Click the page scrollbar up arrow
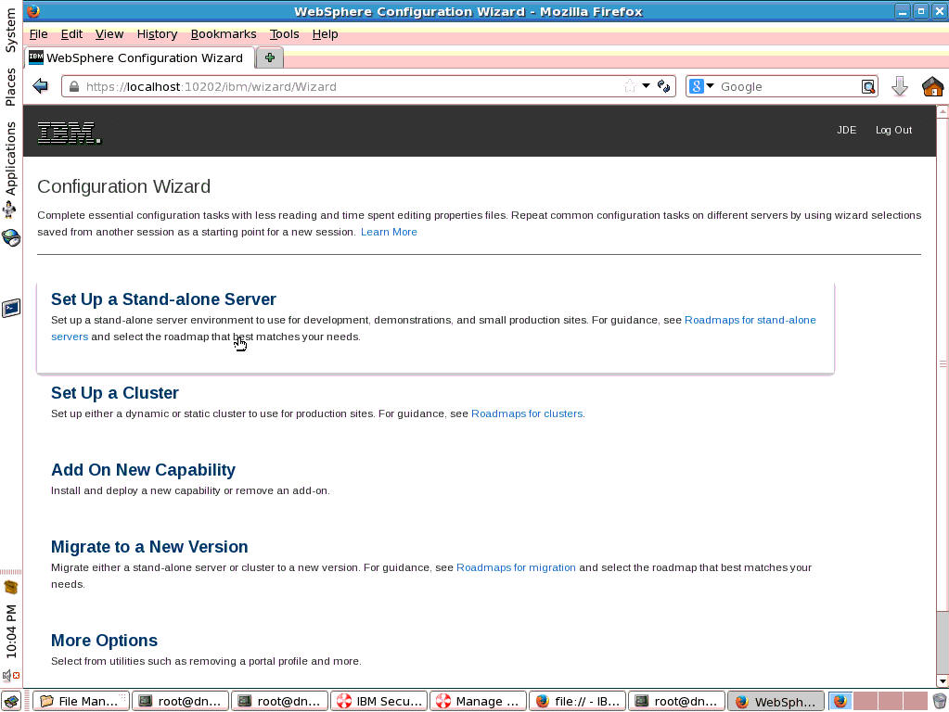 pyautogui.click(x=943, y=111)
